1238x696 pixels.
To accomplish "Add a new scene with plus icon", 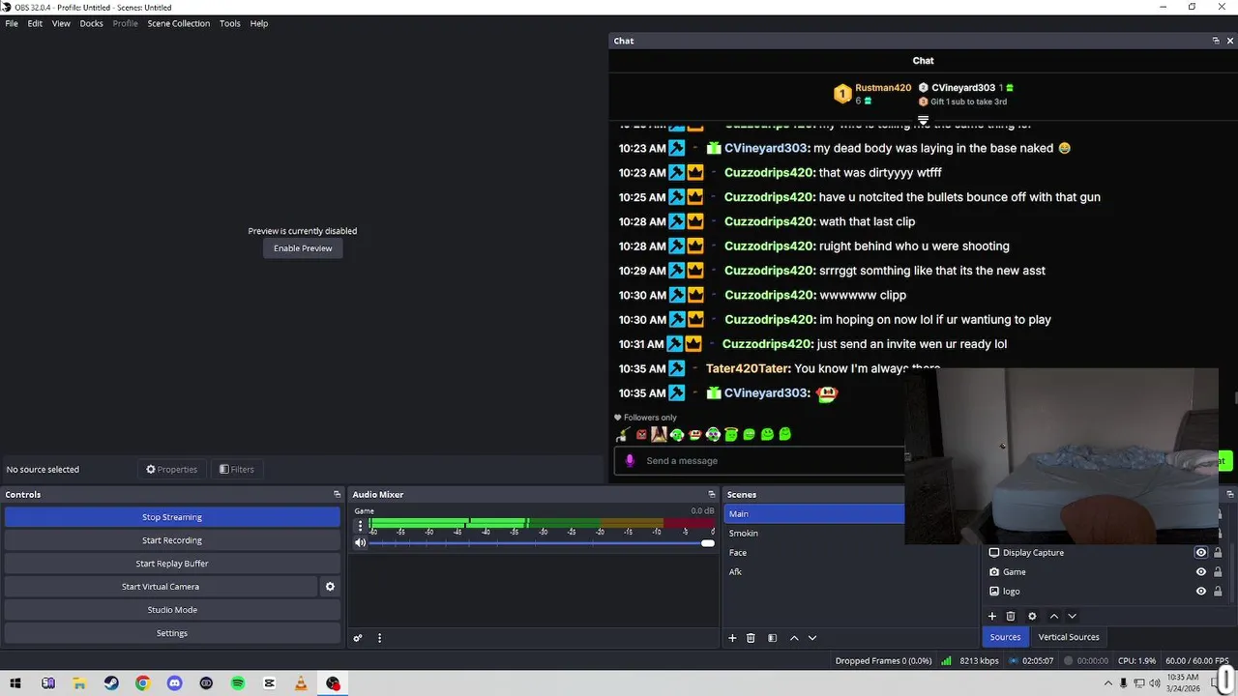I will 732,638.
